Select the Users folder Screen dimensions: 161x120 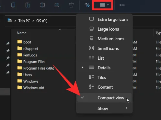(x=28, y=75)
